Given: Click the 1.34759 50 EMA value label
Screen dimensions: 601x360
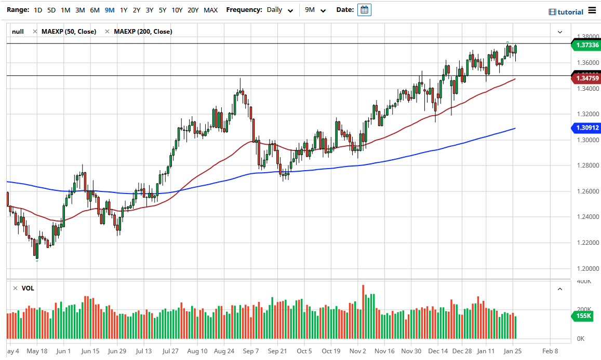Looking at the screenshot, I should coord(586,78).
